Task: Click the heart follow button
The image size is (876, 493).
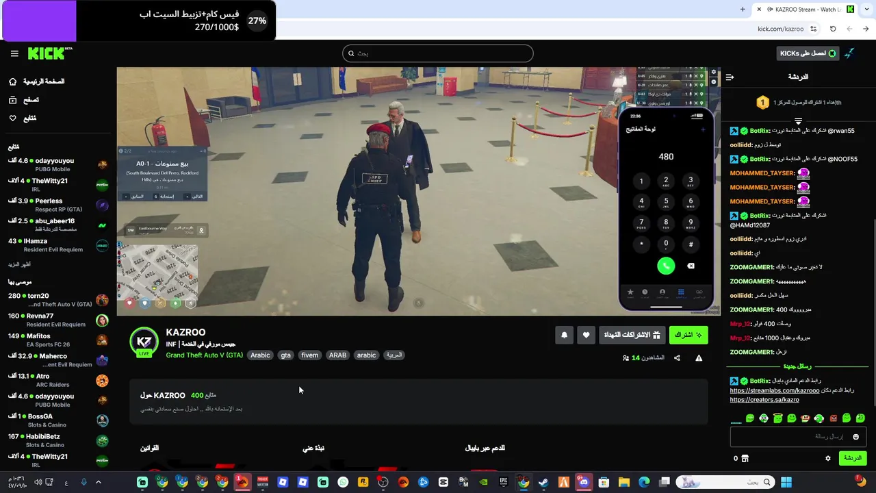Action: pyautogui.click(x=586, y=335)
